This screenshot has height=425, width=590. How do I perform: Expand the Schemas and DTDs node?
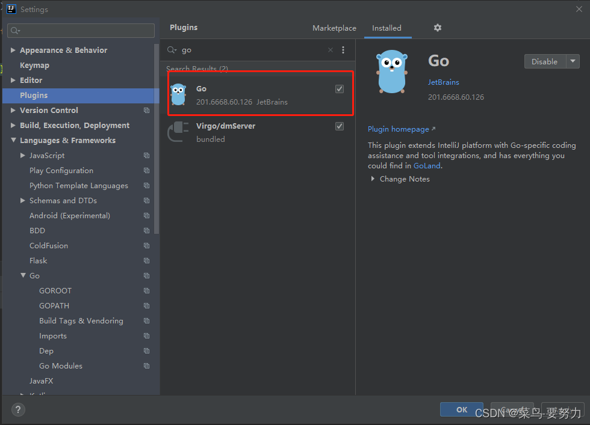[23, 200]
